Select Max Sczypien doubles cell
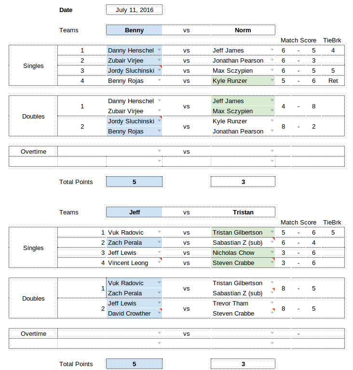Screen dimensions: 353x370 [243, 111]
